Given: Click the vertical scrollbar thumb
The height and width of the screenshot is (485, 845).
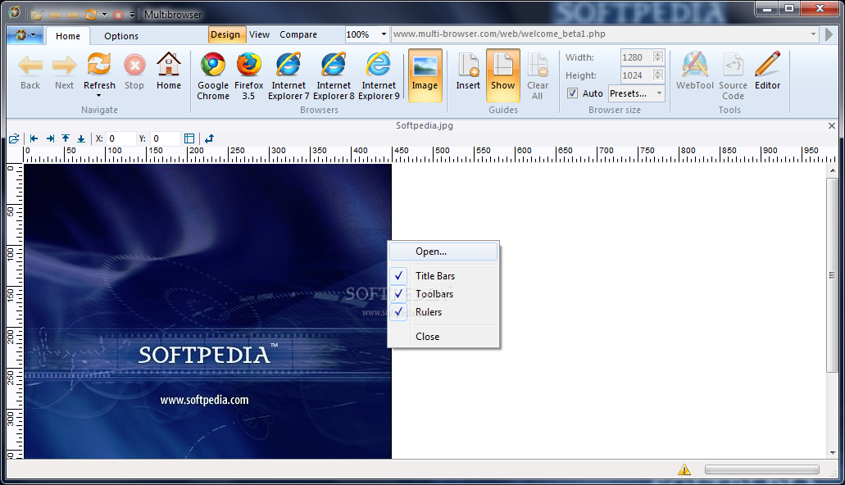Looking at the screenshot, I should pyautogui.click(x=832, y=274).
